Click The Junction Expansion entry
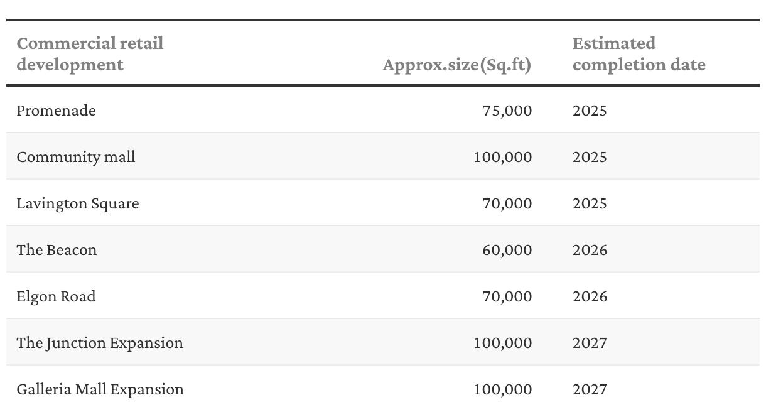Viewport: 766px width, 417px height. pyautogui.click(x=100, y=343)
